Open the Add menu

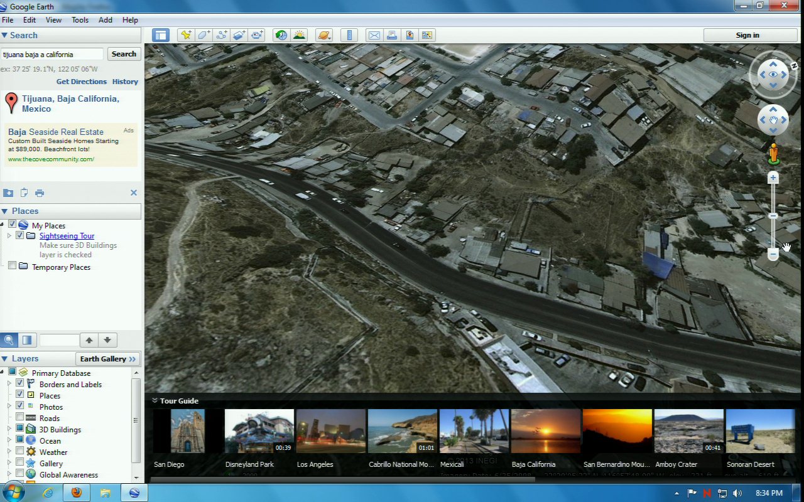tap(106, 20)
